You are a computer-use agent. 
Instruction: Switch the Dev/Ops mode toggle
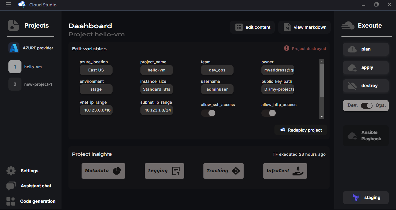(x=366, y=105)
